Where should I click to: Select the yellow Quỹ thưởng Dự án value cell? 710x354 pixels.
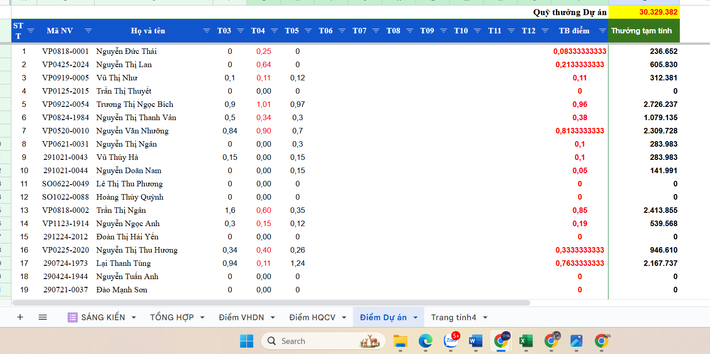click(x=644, y=12)
